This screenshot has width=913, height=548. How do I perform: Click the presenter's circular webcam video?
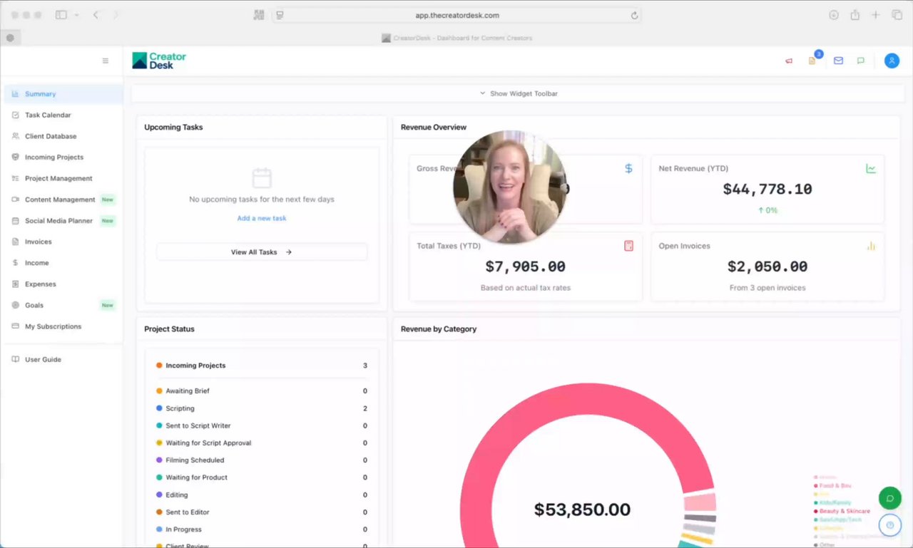pyautogui.click(x=510, y=187)
